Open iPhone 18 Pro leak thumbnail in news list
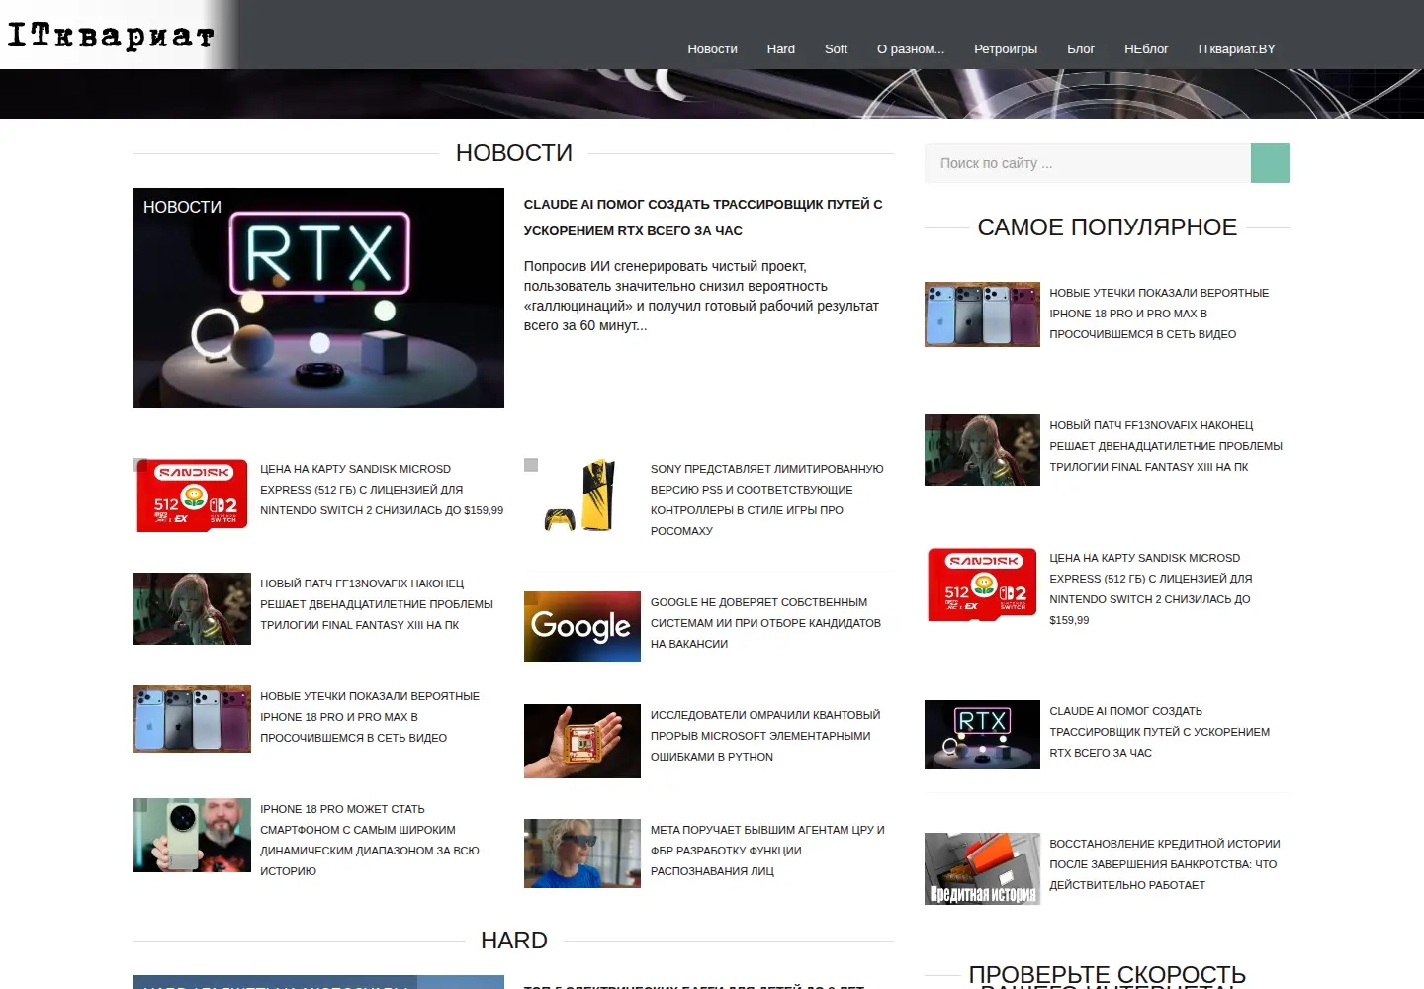The width and height of the screenshot is (1424, 989). pyautogui.click(x=192, y=719)
